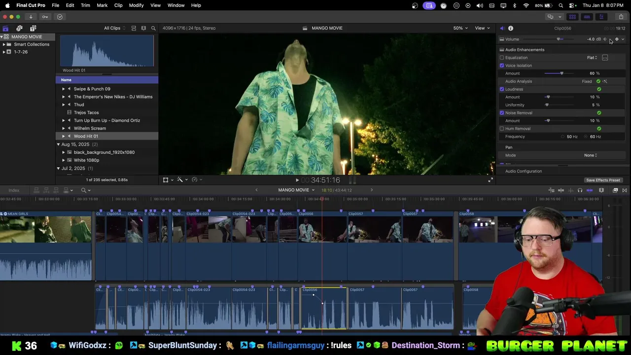
Task: Toggle the timeline panel visibility button
Action: click(587, 17)
